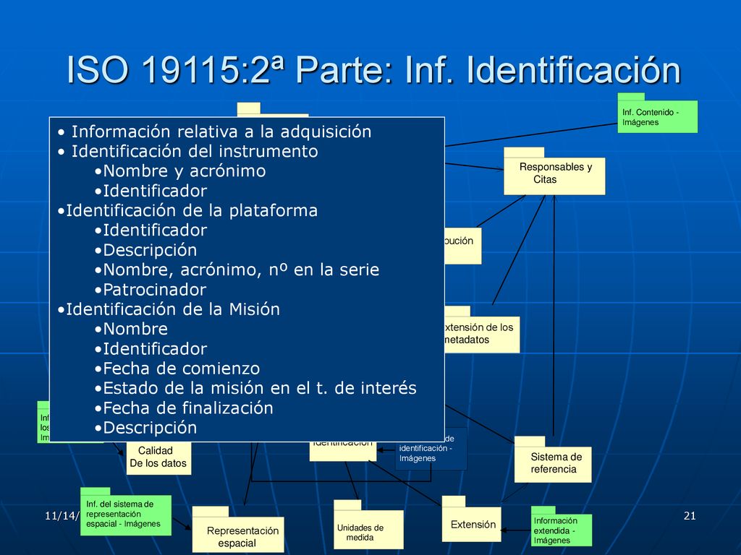The image size is (741, 555).
Task: Click 'Nombre, acrónimo, nº en la serie'
Action: pos(241,270)
